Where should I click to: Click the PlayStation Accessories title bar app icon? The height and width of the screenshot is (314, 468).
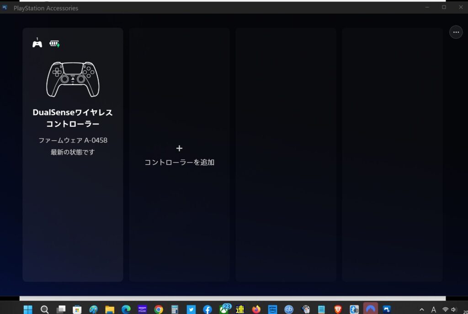pyautogui.click(x=5, y=8)
